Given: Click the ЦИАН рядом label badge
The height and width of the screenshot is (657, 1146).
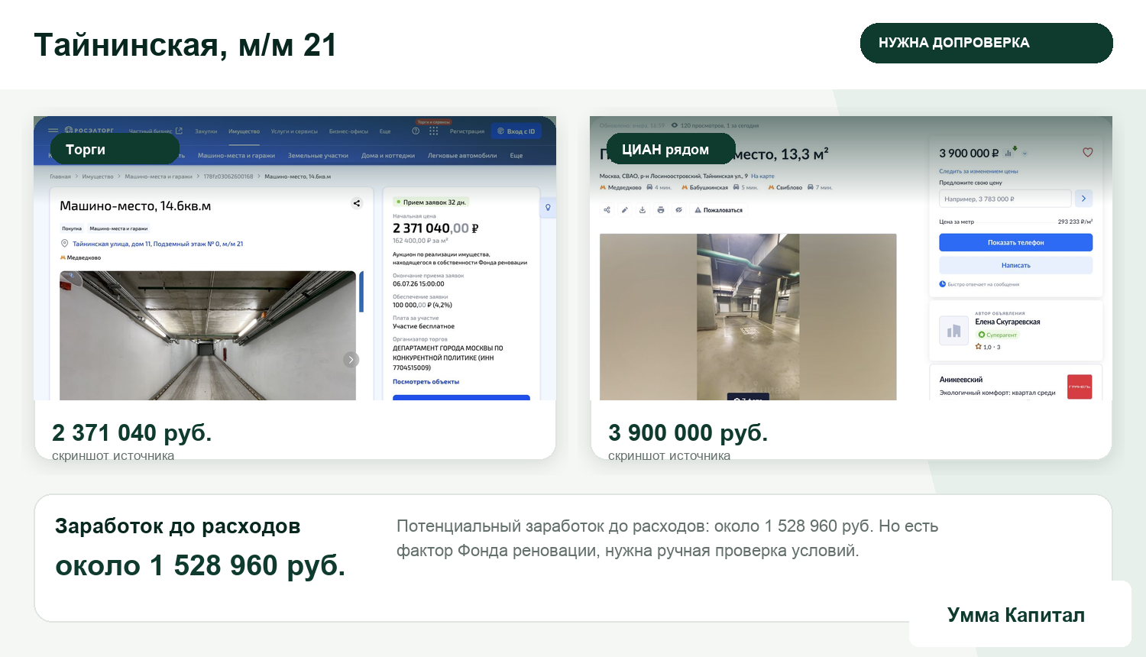Looking at the screenshot, I should (x=671, y=149).
